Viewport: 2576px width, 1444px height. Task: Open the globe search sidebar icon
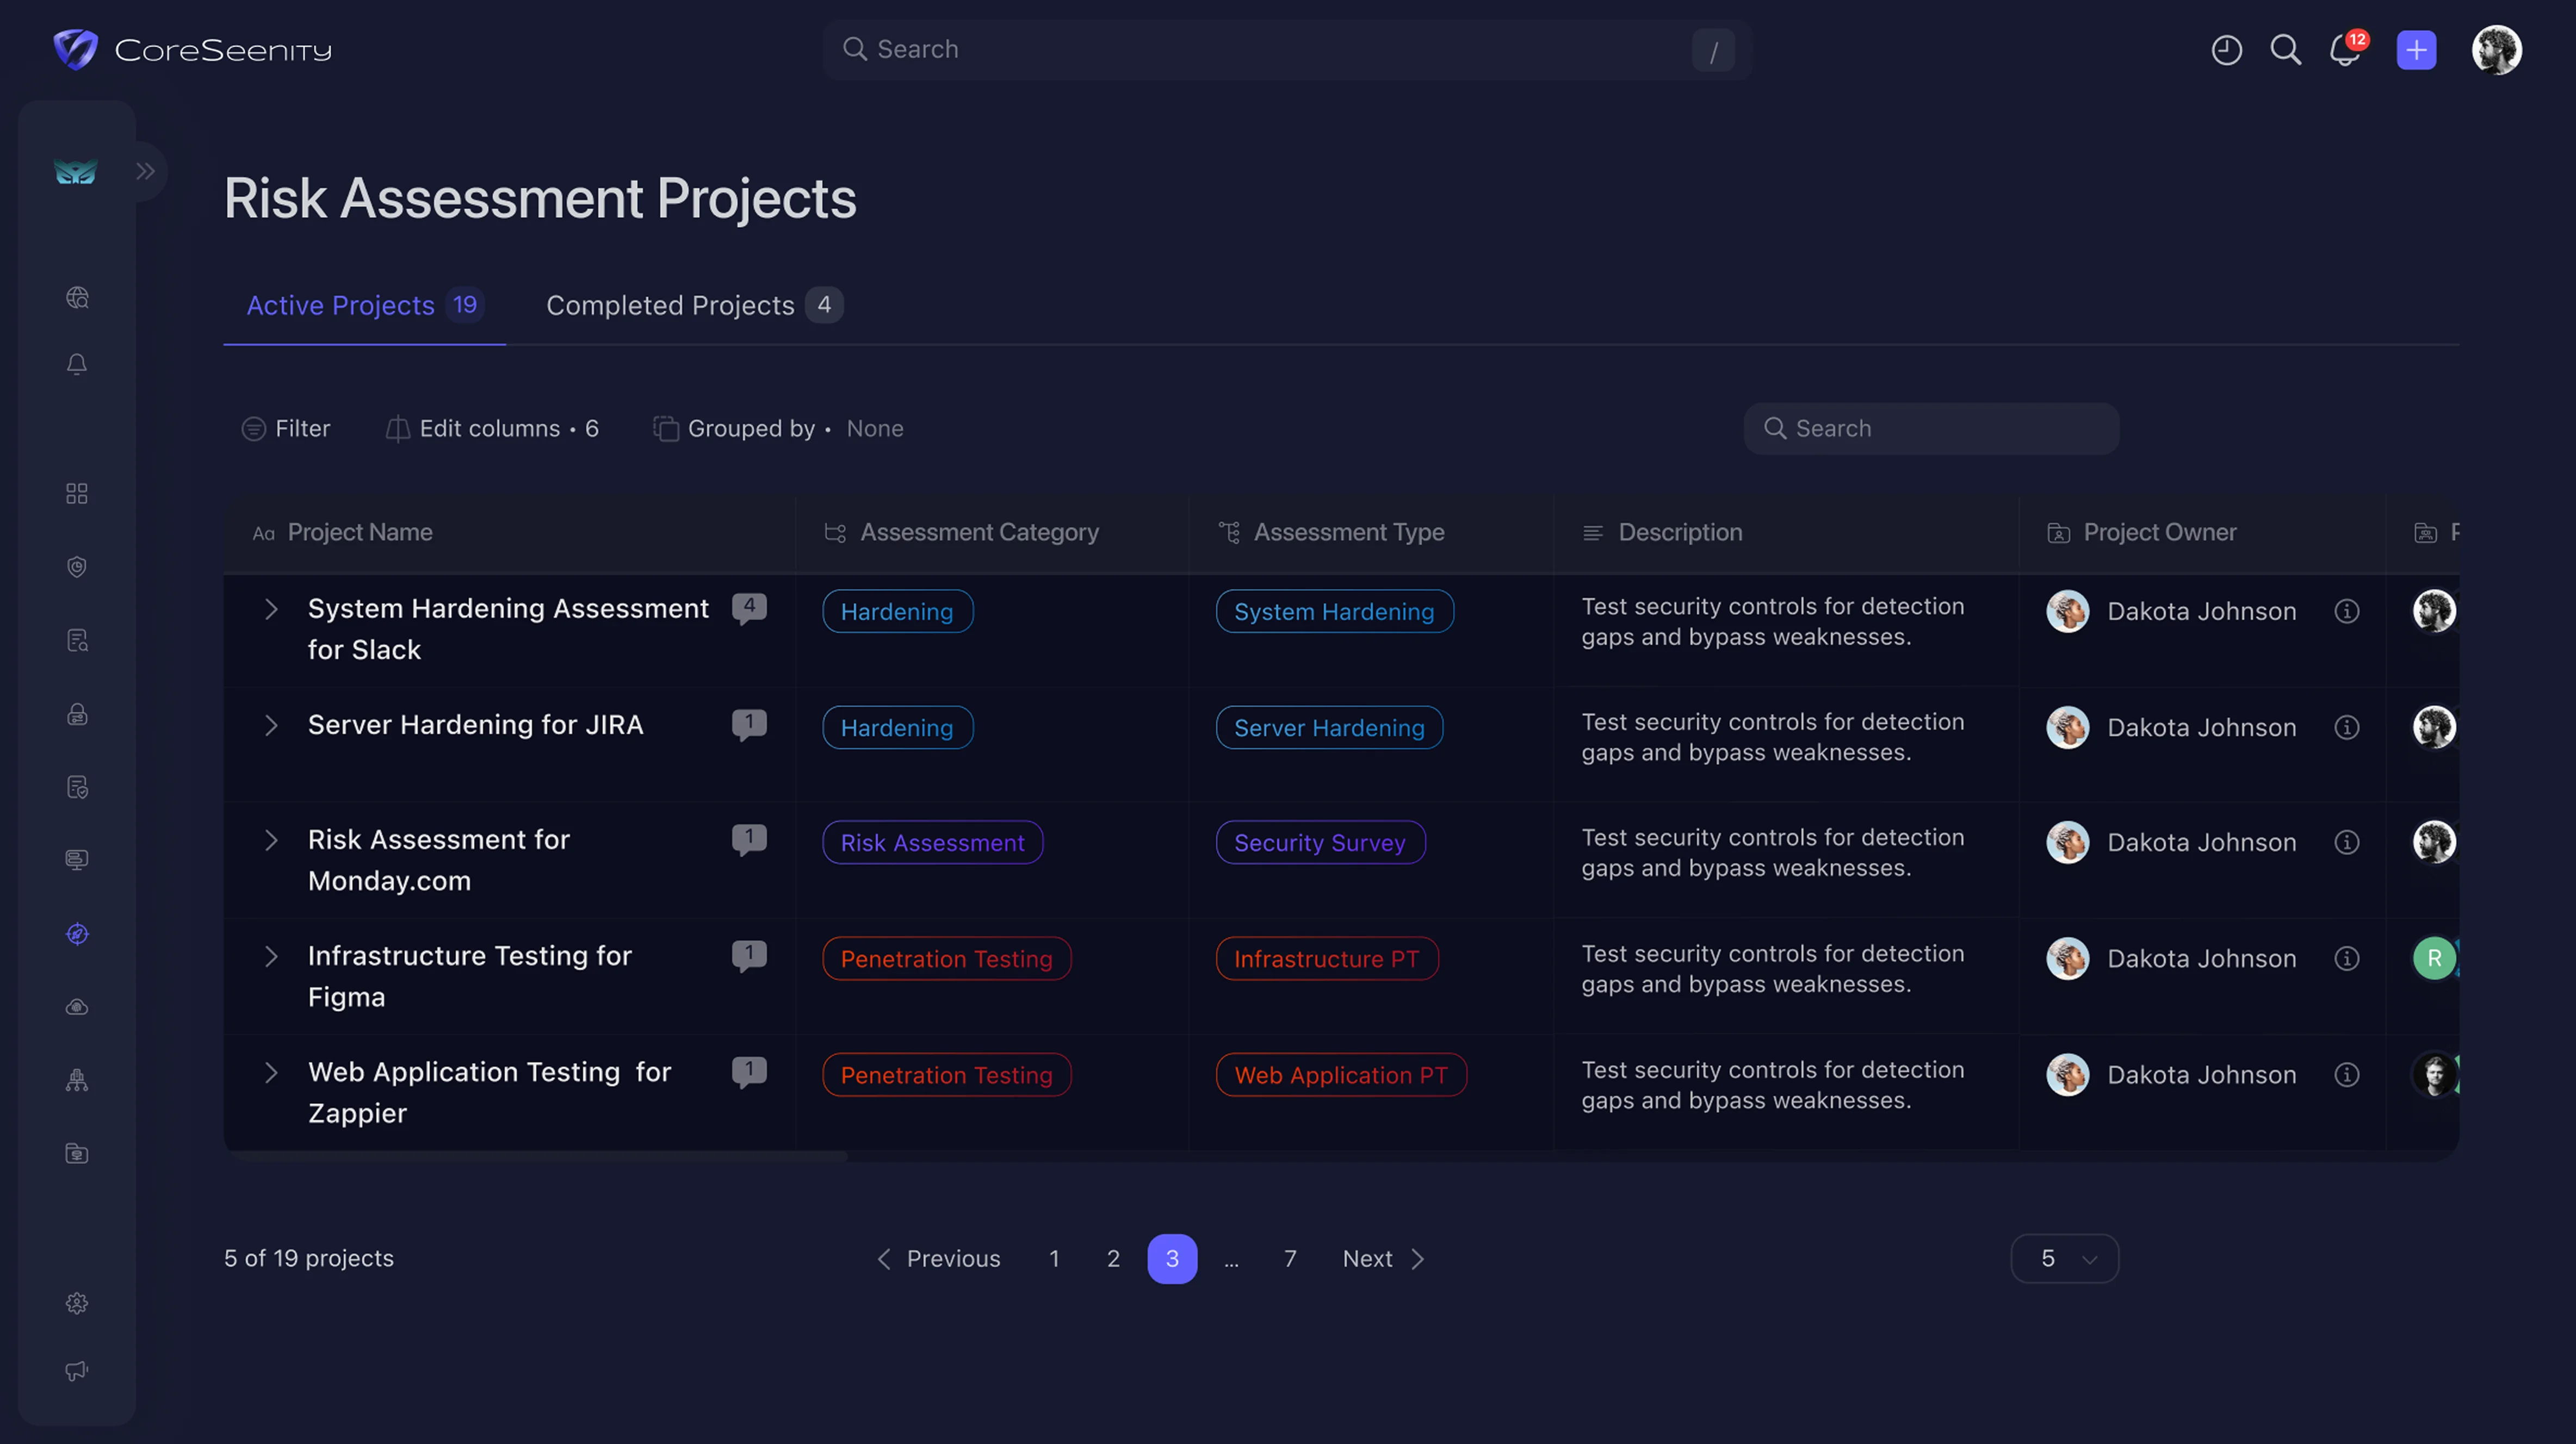coord(77,298)
